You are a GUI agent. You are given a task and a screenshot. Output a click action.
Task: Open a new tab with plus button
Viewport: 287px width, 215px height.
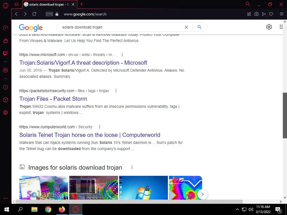click(x=82, y=4)
